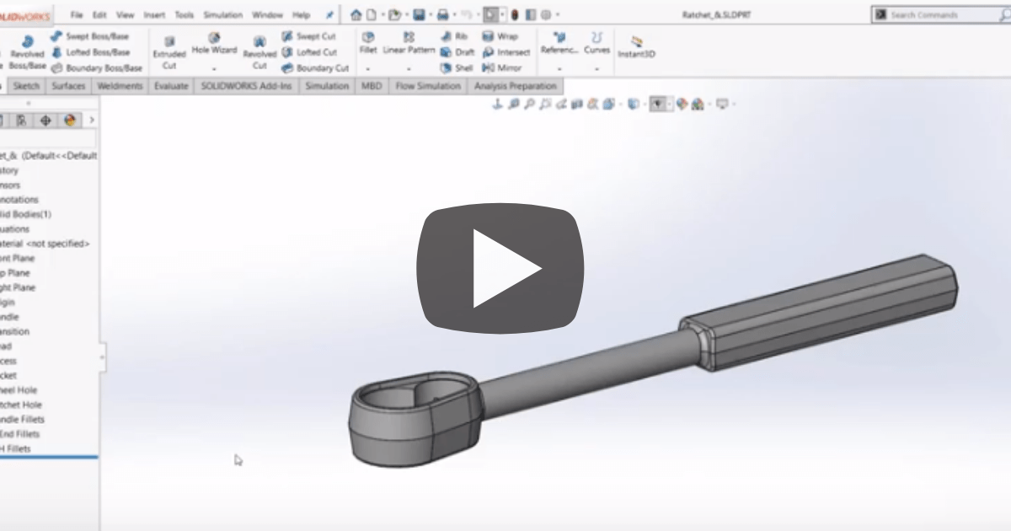The image size is (1011, 531).
Task: Activate the Extruded Cut tool
Action: point(169,52)
